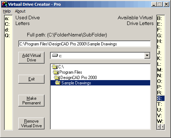The width and height of the screenshot is (171, 138).
Task: Click the app icon in title bar
Action: click(4, 4)
